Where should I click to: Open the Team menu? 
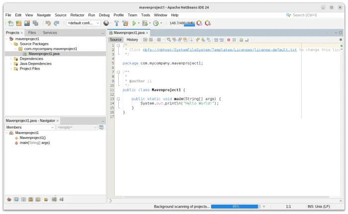[132, 15]
